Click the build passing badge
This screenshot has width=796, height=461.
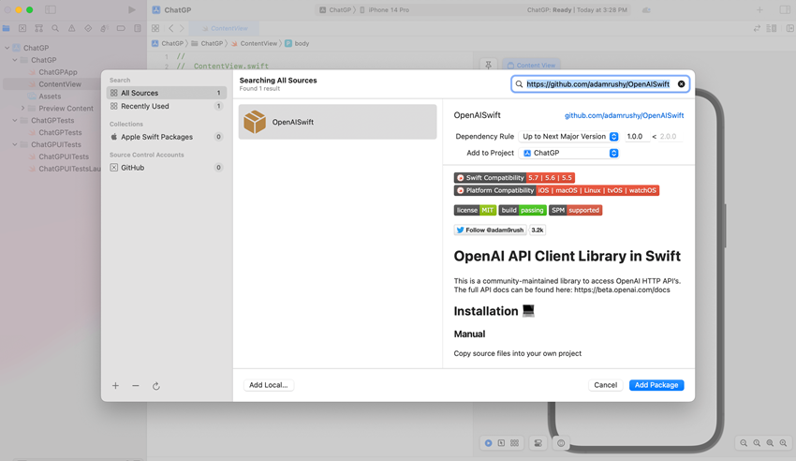(523, 210)
